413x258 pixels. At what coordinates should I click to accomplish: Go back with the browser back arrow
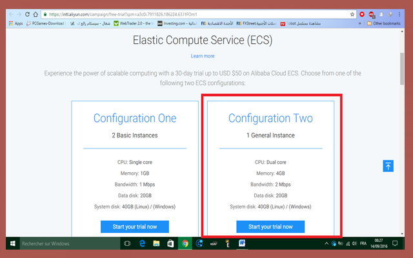(11, 14)
